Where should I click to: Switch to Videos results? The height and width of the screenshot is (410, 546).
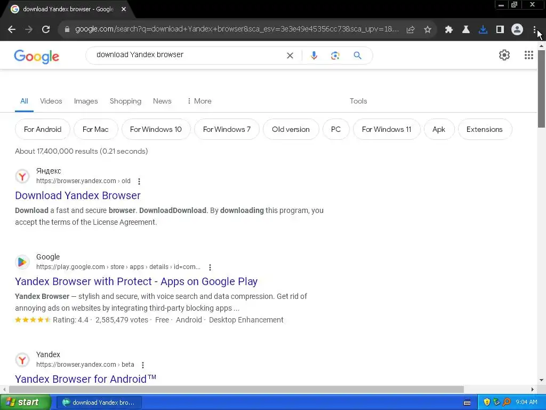pos(51,101)
